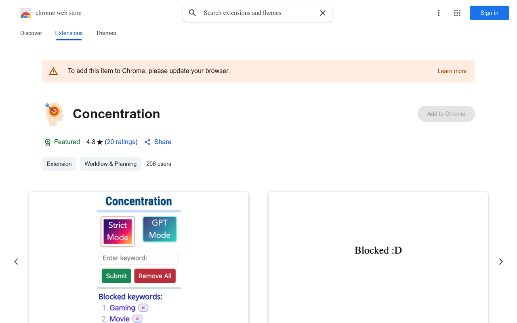The height and width of the screenshot is (323, 517).
Task: Show next screenshot with right arrow
Action: coord(501,262)
